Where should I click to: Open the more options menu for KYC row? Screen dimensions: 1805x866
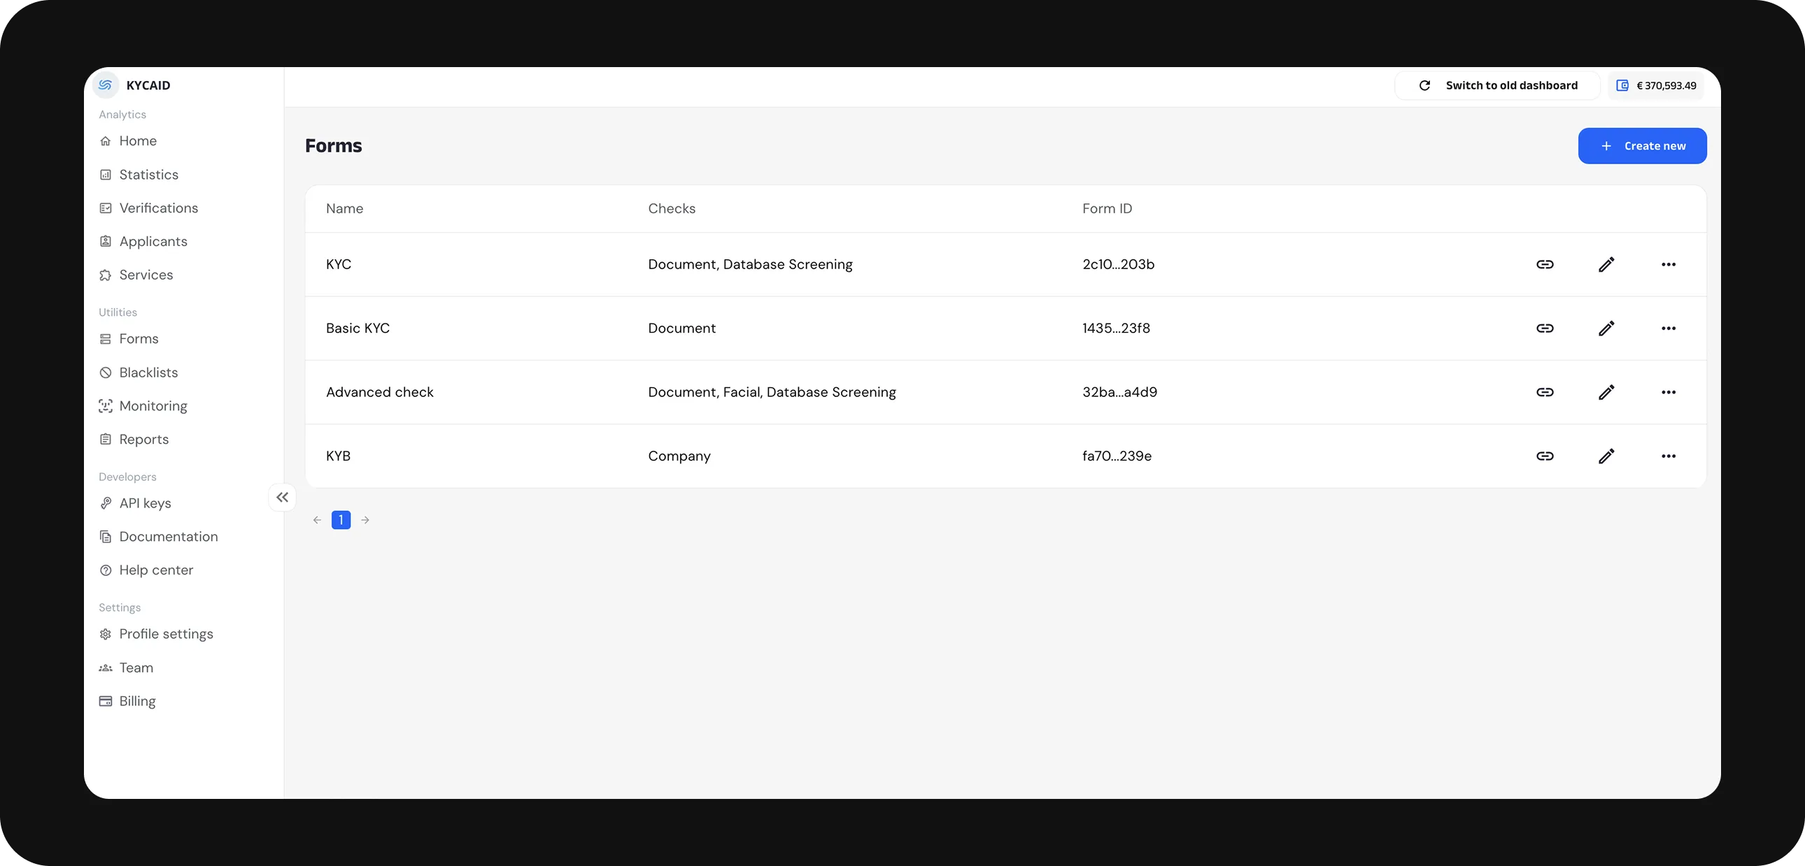[1669, 264]
